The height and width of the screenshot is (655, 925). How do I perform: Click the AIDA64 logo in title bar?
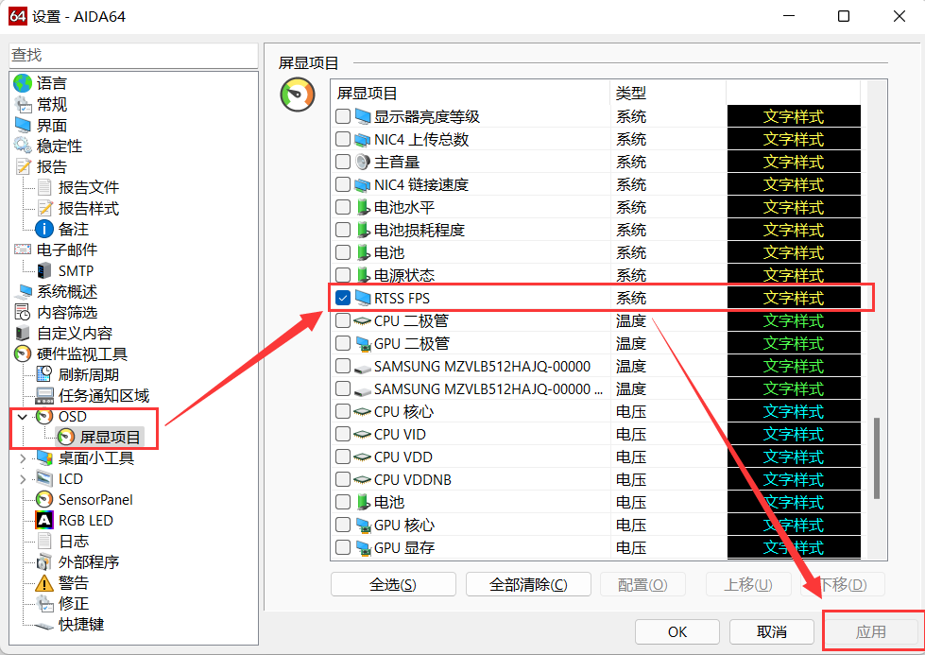pyautogui.click(x=18, y=16)
